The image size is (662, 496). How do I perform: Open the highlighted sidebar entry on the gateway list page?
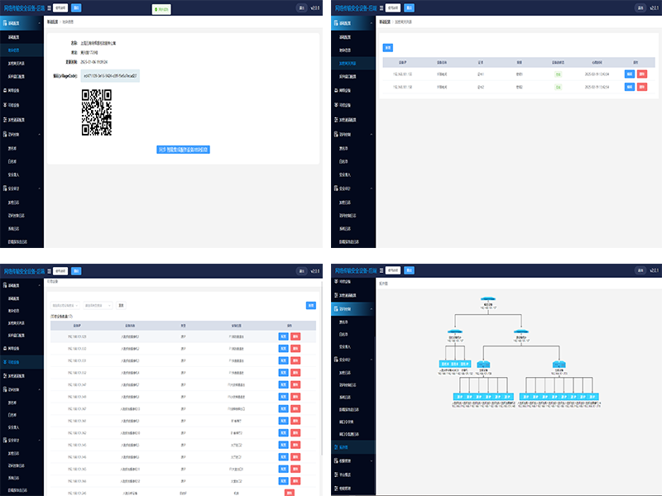tap(352, 63)
